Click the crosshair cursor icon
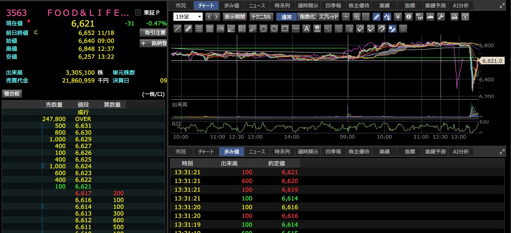 tap(346, 17)
